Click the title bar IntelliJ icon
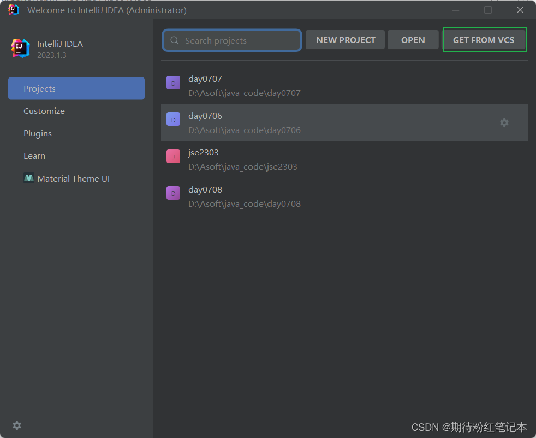 pos(13,10)
